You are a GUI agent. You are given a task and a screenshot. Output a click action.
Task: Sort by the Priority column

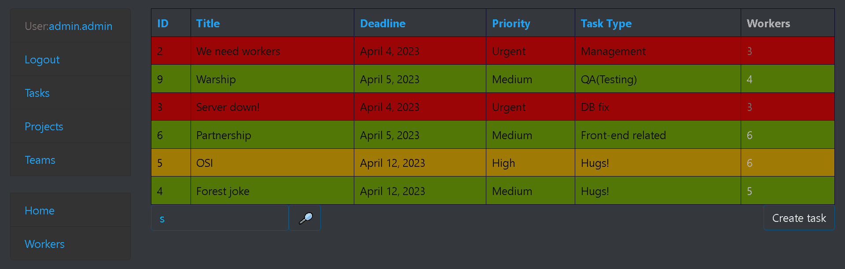point(511,23)
